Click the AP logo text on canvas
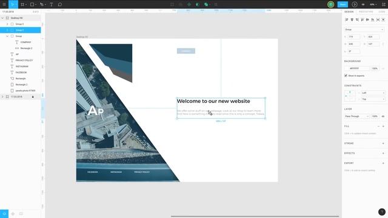The image size is (388, 218). pyautogui.click(x=96, y=110)
